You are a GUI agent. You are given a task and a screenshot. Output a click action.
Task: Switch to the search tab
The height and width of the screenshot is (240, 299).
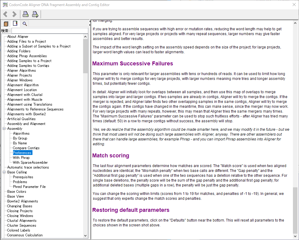pos(25,24)
